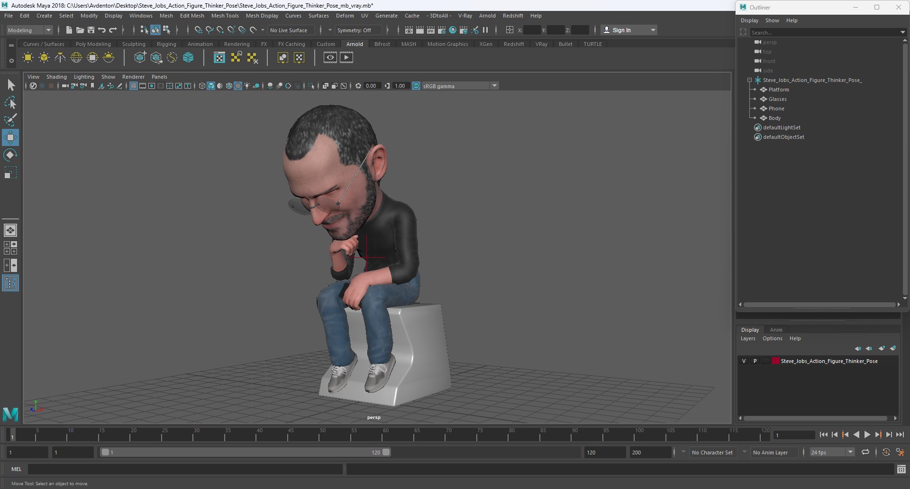The width and height of the screenshot is (910, 489).
Task: Switch to the Anim tab in layer editor
Action: point(776,330)
